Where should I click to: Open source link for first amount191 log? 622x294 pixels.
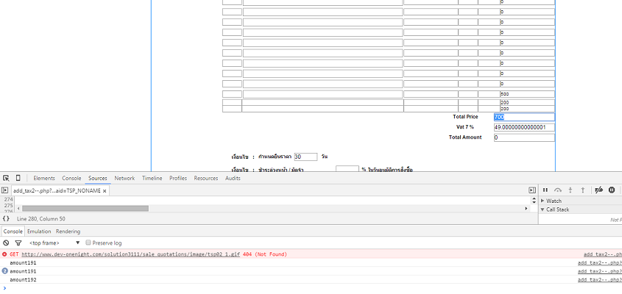pyautogui.click(x=600, y=263)
